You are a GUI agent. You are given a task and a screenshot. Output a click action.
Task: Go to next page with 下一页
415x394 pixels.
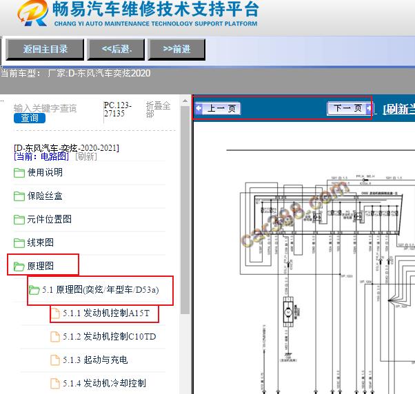(350, 108)
